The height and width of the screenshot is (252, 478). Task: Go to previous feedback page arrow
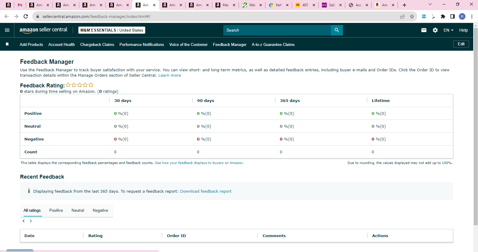(x=24, y=221)
